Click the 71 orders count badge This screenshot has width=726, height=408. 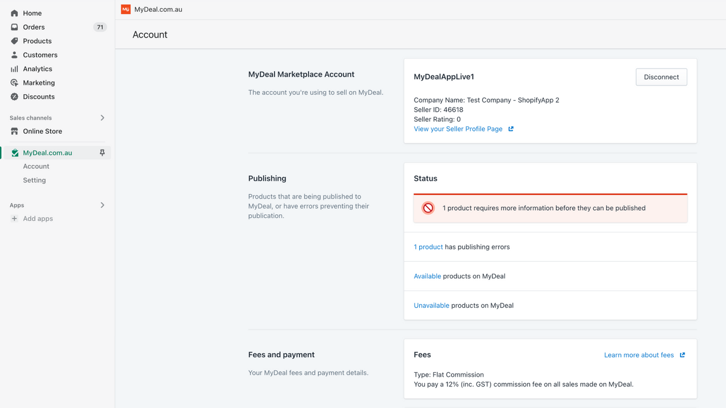point(100,27)
